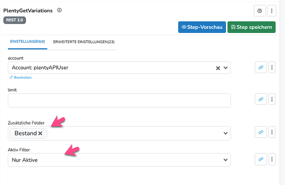
Task: Click the link icon for limit field
Action: (x=261, y=99)
